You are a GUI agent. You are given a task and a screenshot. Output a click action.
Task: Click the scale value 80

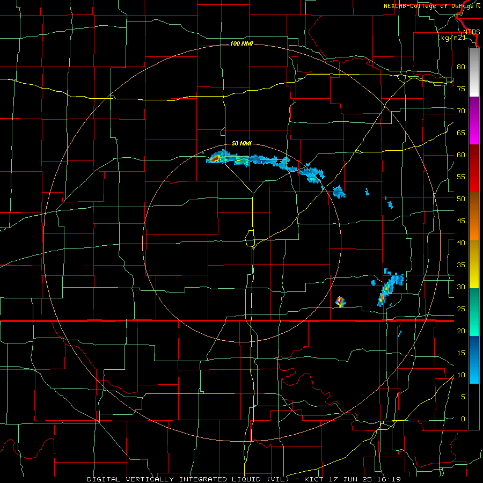[461, 67]
